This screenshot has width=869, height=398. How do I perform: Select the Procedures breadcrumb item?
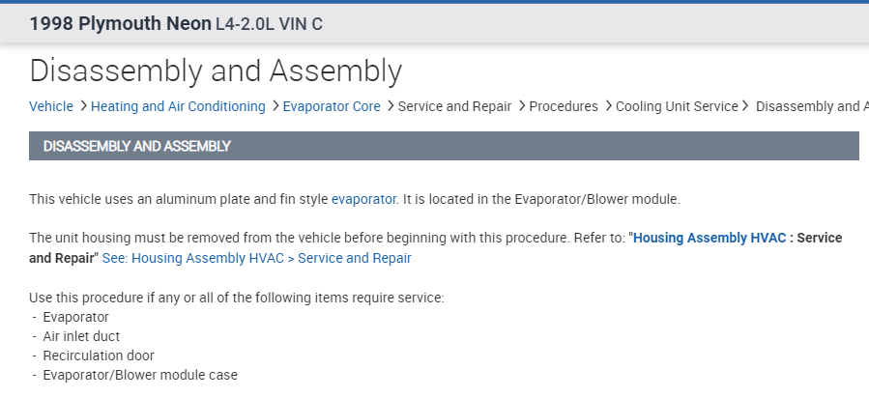click(x=564, y=106)
